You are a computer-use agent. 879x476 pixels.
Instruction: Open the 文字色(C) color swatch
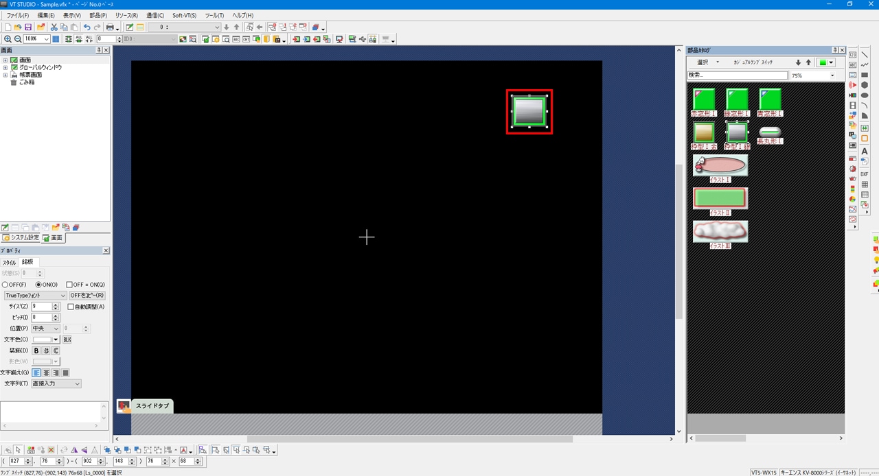click(x=46, y=340)
